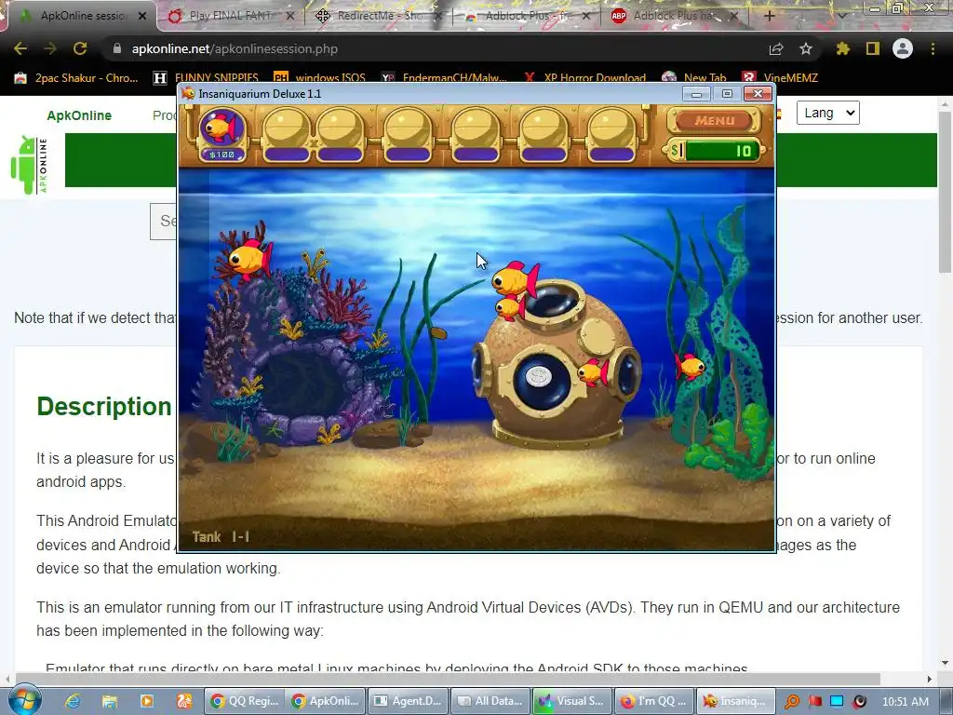Open Chrome three-dot menu

point(933,48)
